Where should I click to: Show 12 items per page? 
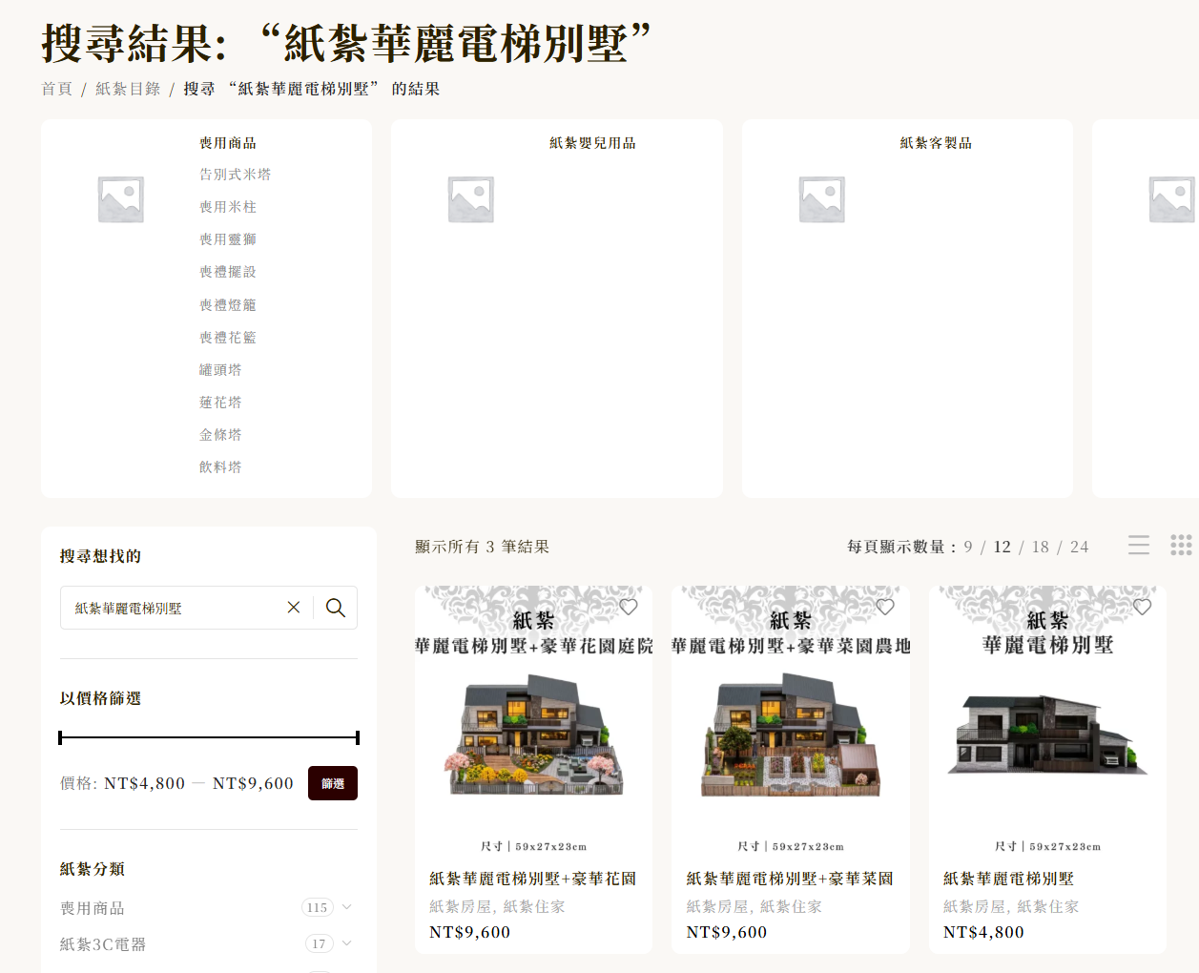1002,547
